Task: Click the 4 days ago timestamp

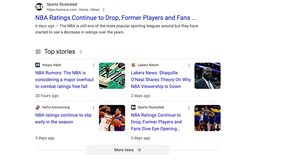Action: [45, 138]
